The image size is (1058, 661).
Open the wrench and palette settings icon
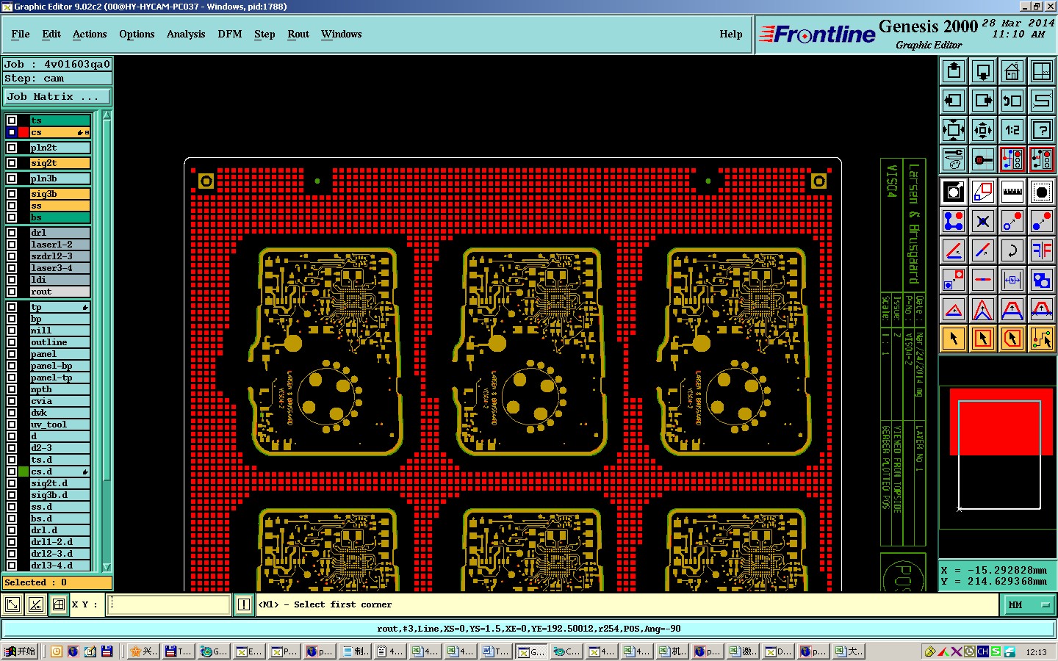(954, 159)
